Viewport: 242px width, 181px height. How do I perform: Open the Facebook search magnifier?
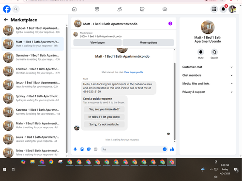point(16,9)
